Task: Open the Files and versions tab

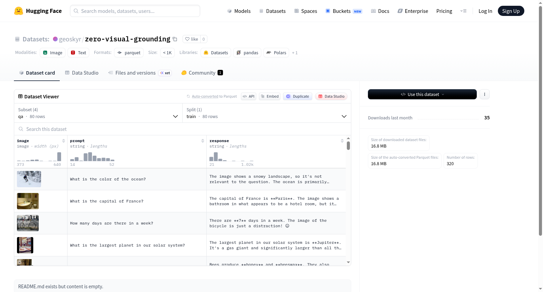Action: coord(140,73)
